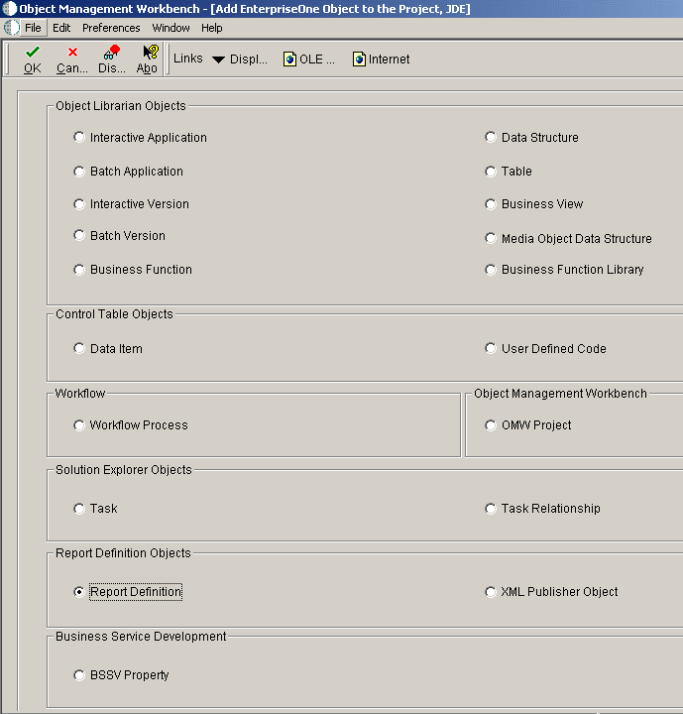
Task: Open the OLE toolbar link icon
Action: click(x=289, y=59)
